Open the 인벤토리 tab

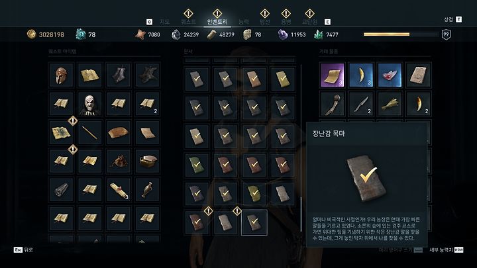[217, 22]
